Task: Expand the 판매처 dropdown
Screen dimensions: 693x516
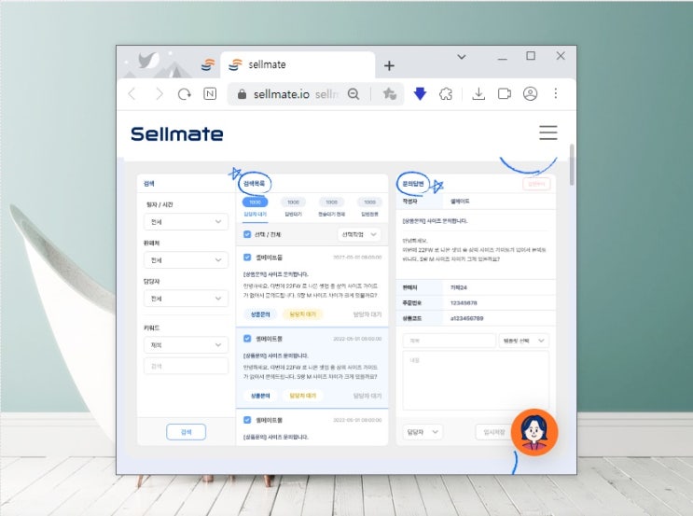Action: 186,260
